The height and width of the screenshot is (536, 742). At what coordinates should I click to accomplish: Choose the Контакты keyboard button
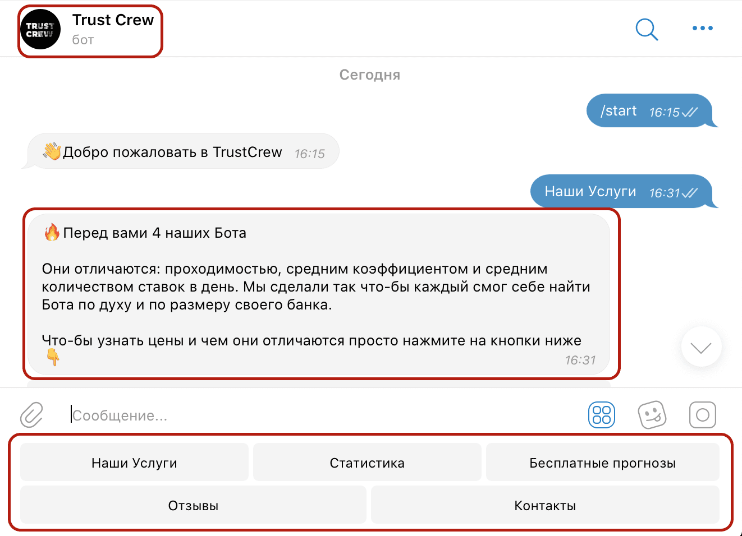tap(545, 505)
